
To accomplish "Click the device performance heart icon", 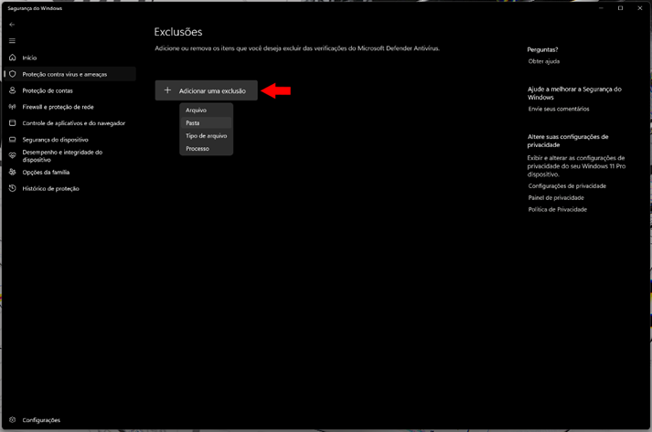I will (x=13, y=155).
